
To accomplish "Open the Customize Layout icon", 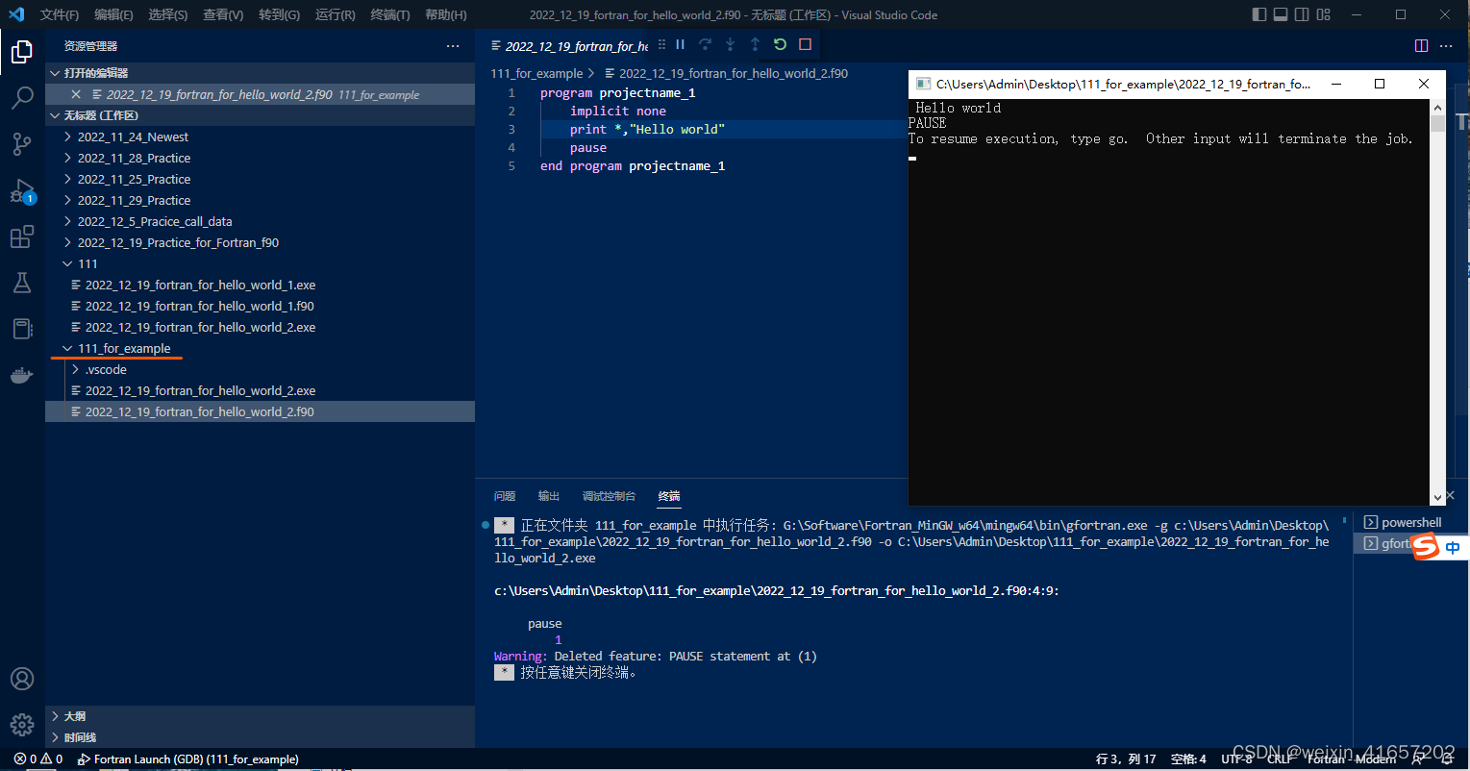I will (x=1324, y=14).
